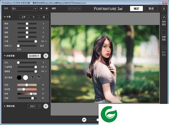Toggle the 增强功能 开 switch

pyautogui.click(x=46, y=106)
